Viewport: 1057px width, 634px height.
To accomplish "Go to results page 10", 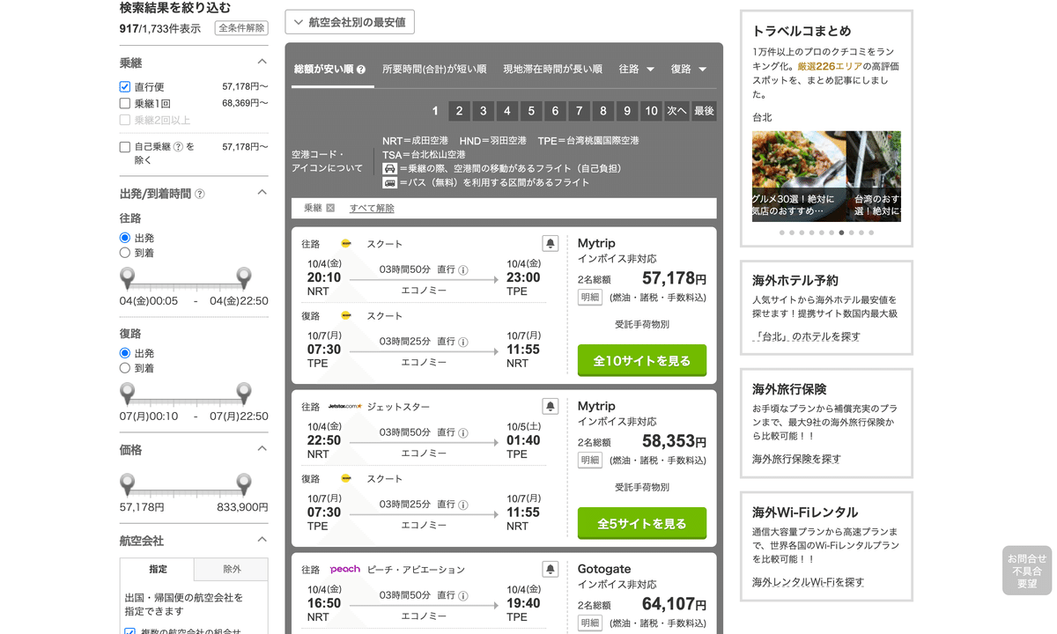I will [x=651, y=111].
